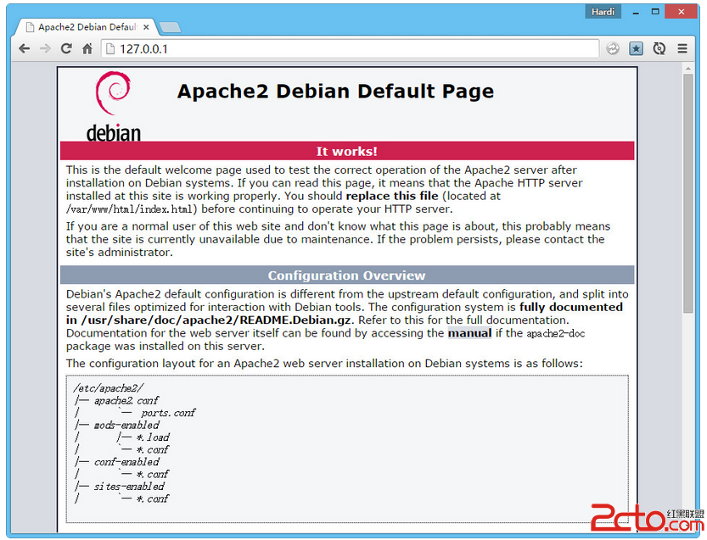Click the It works! banner
Viewport: 707px width, 540px height.
click(x=347, y=152)
